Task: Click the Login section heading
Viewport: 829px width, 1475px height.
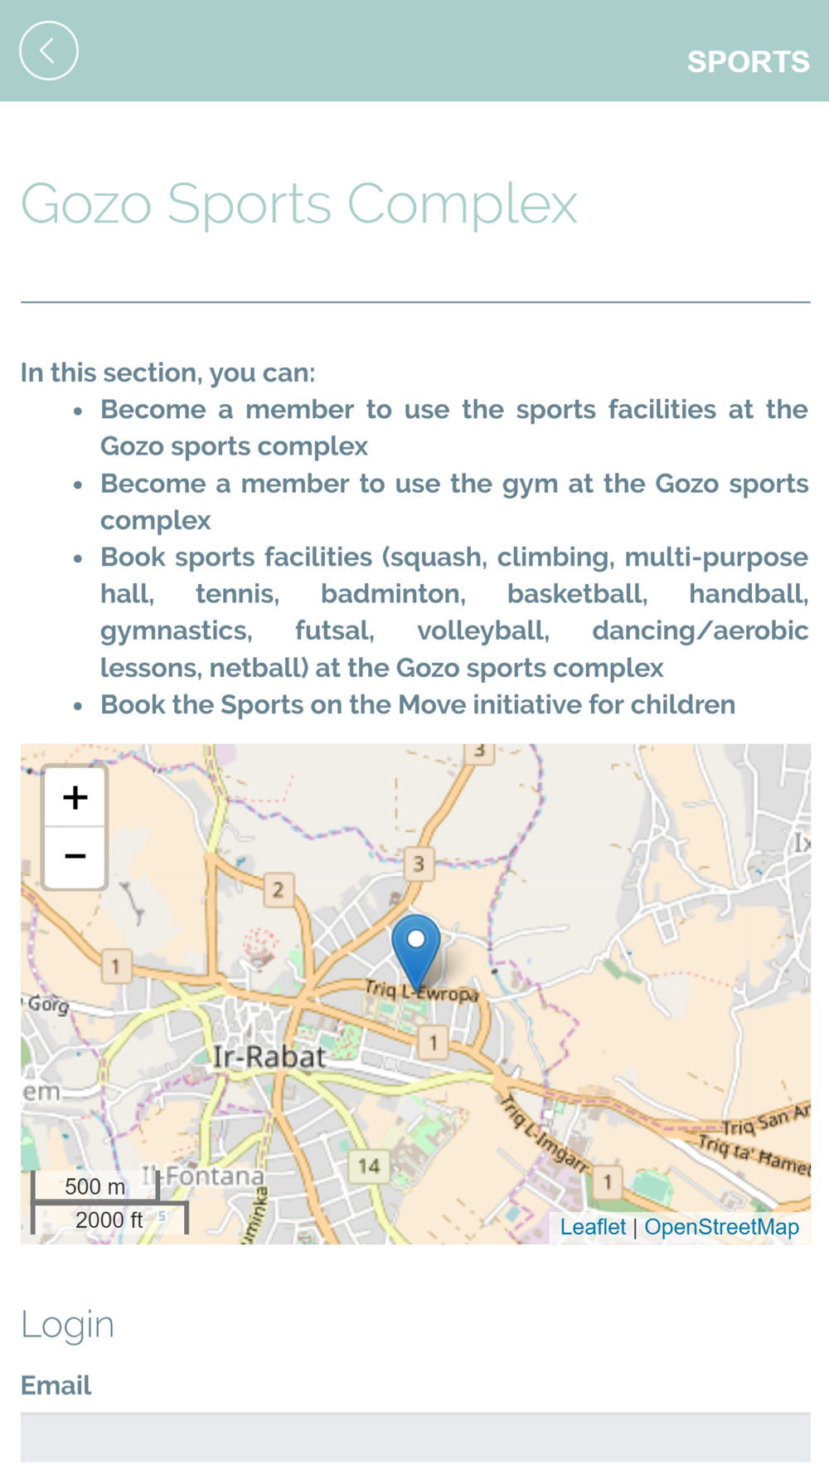Action: (x=68, y=1325)
